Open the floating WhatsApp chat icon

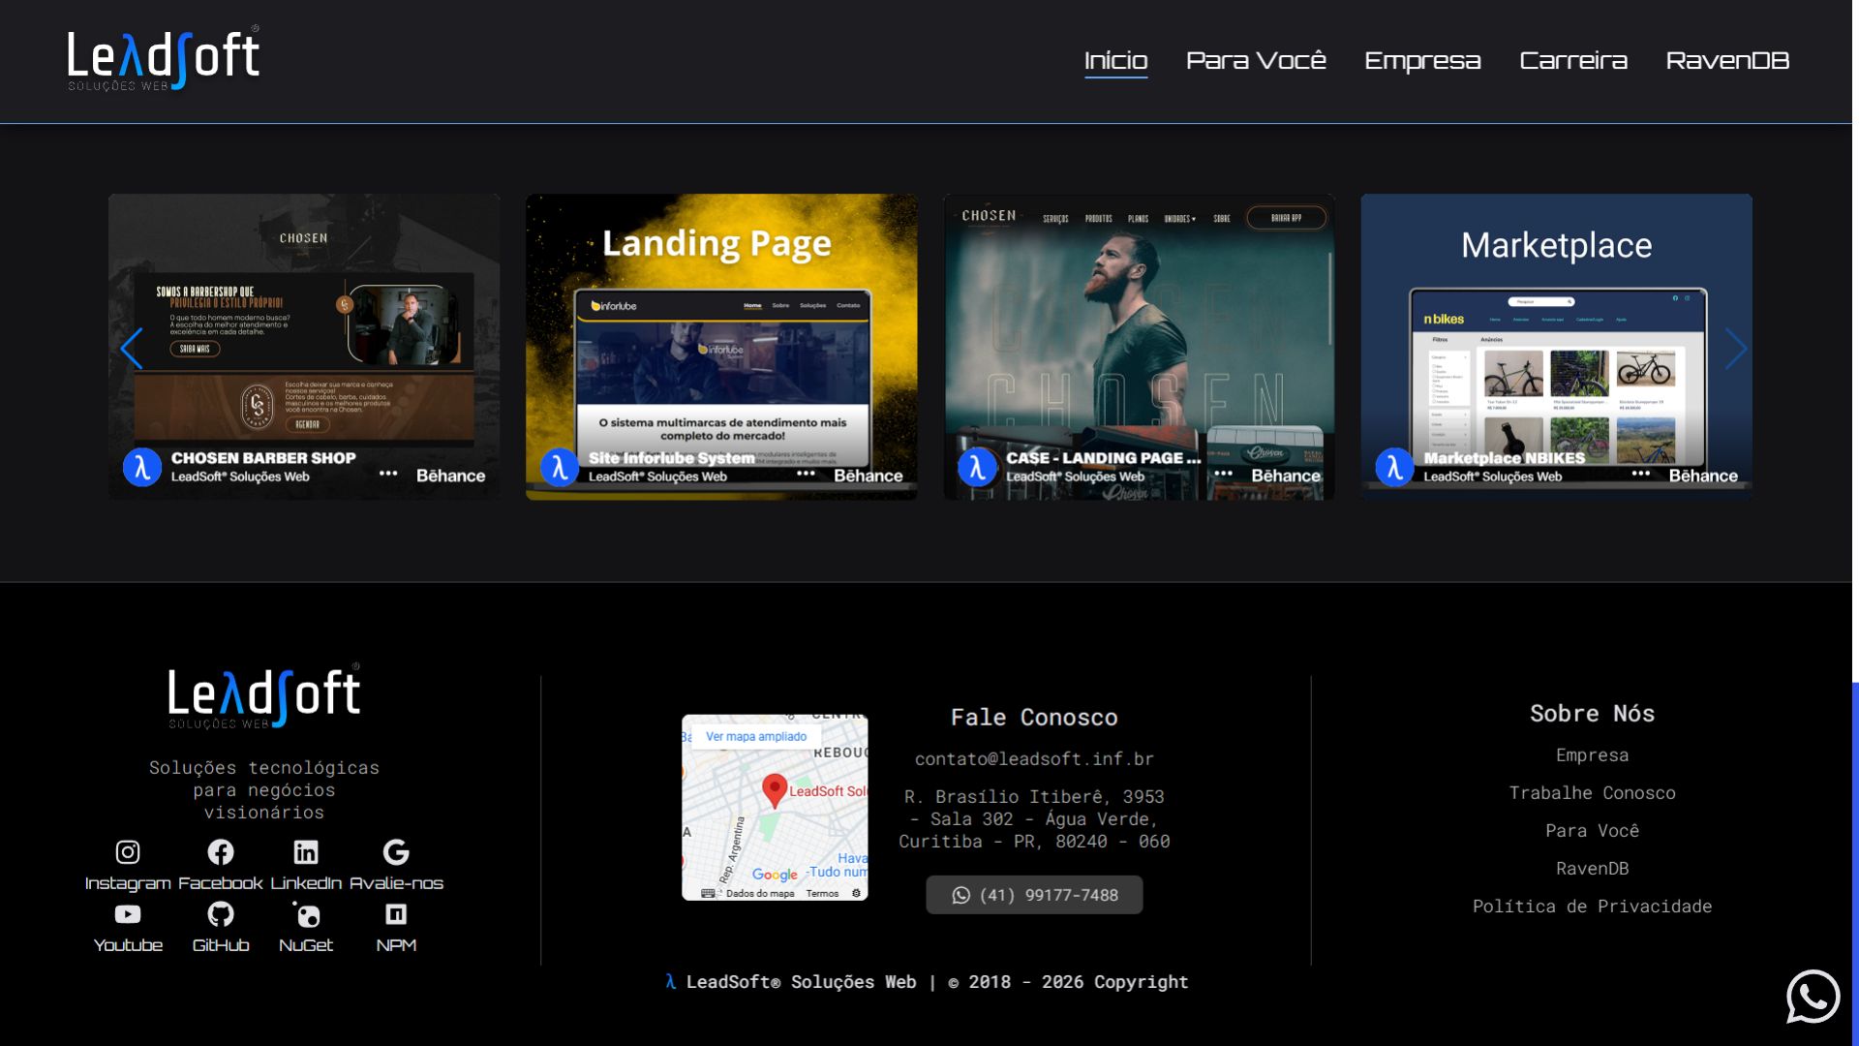coord(1813,996)
